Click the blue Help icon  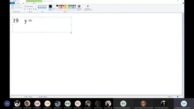(183, 3)
